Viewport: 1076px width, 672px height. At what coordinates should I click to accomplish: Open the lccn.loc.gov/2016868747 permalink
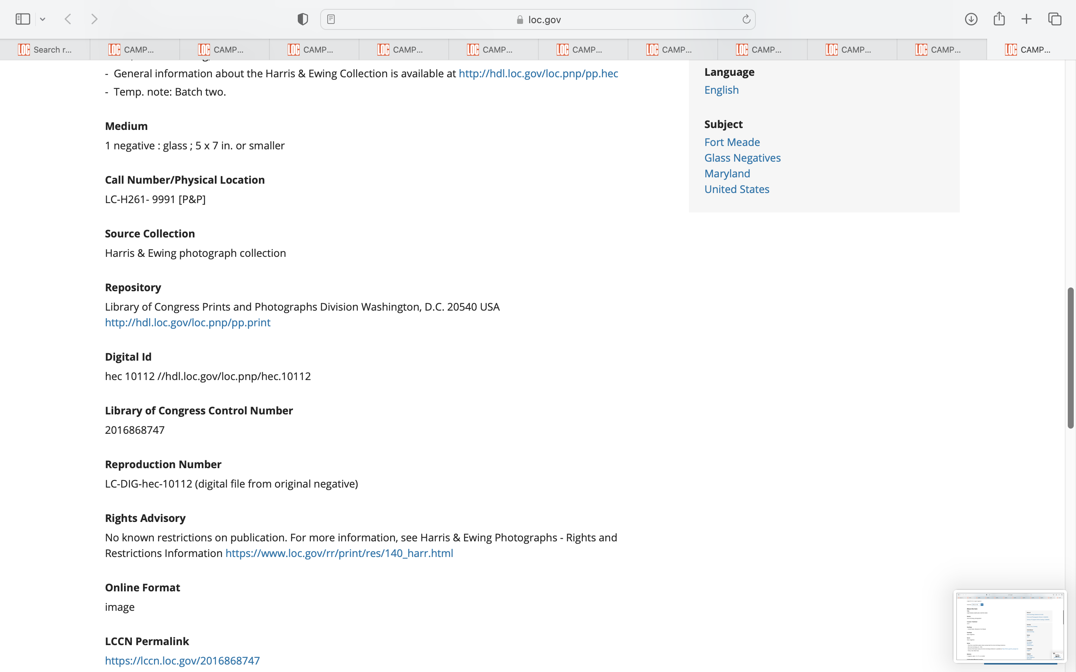coord(182,660)
